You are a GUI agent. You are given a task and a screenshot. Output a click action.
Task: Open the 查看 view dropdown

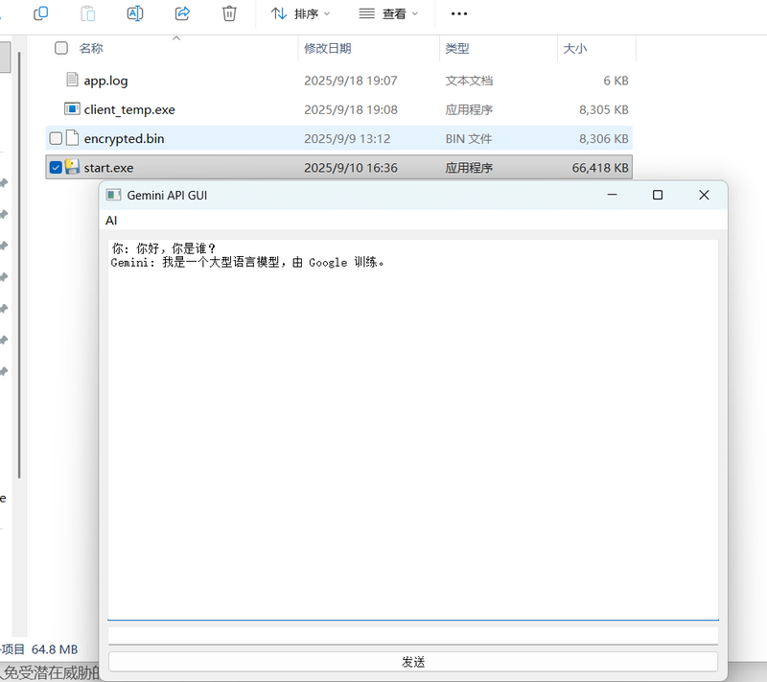click(388, 13)
